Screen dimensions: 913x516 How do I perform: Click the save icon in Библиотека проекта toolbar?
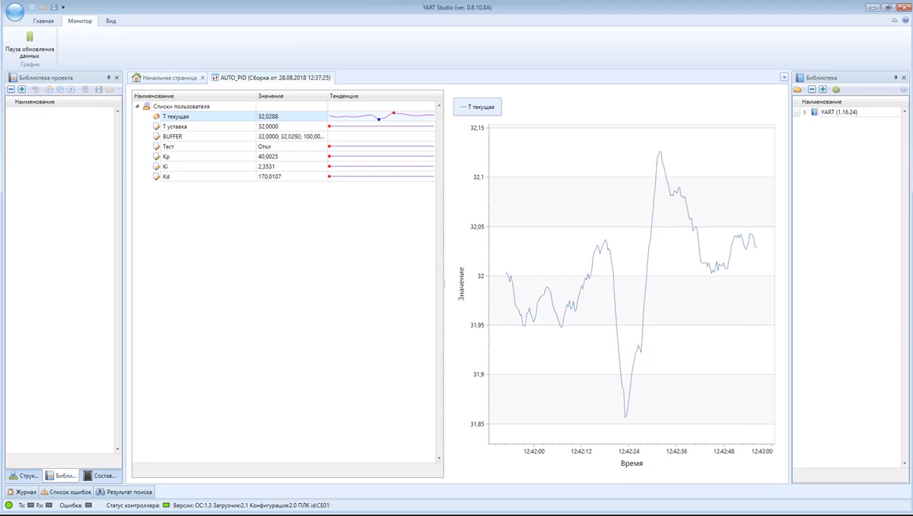pos(99,90)
